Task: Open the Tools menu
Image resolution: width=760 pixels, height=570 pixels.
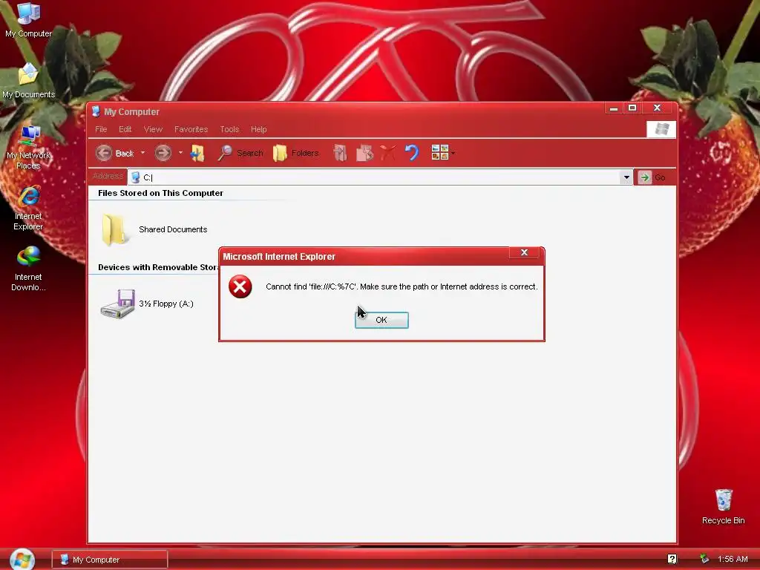Action: click(x=229, y=129)
